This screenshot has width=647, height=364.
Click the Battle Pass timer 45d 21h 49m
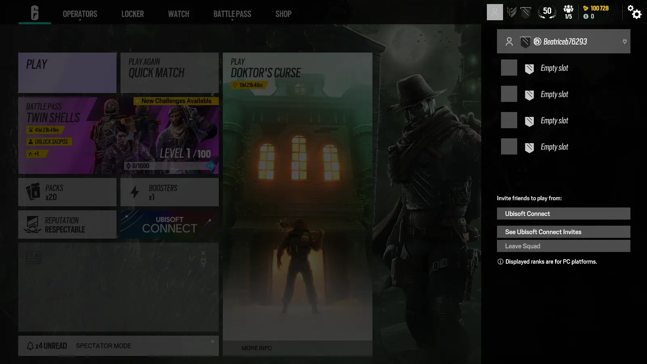click(45, 130)
